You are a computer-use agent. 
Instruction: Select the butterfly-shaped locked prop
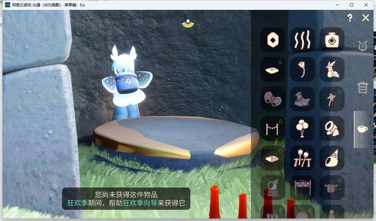point(273,99)
